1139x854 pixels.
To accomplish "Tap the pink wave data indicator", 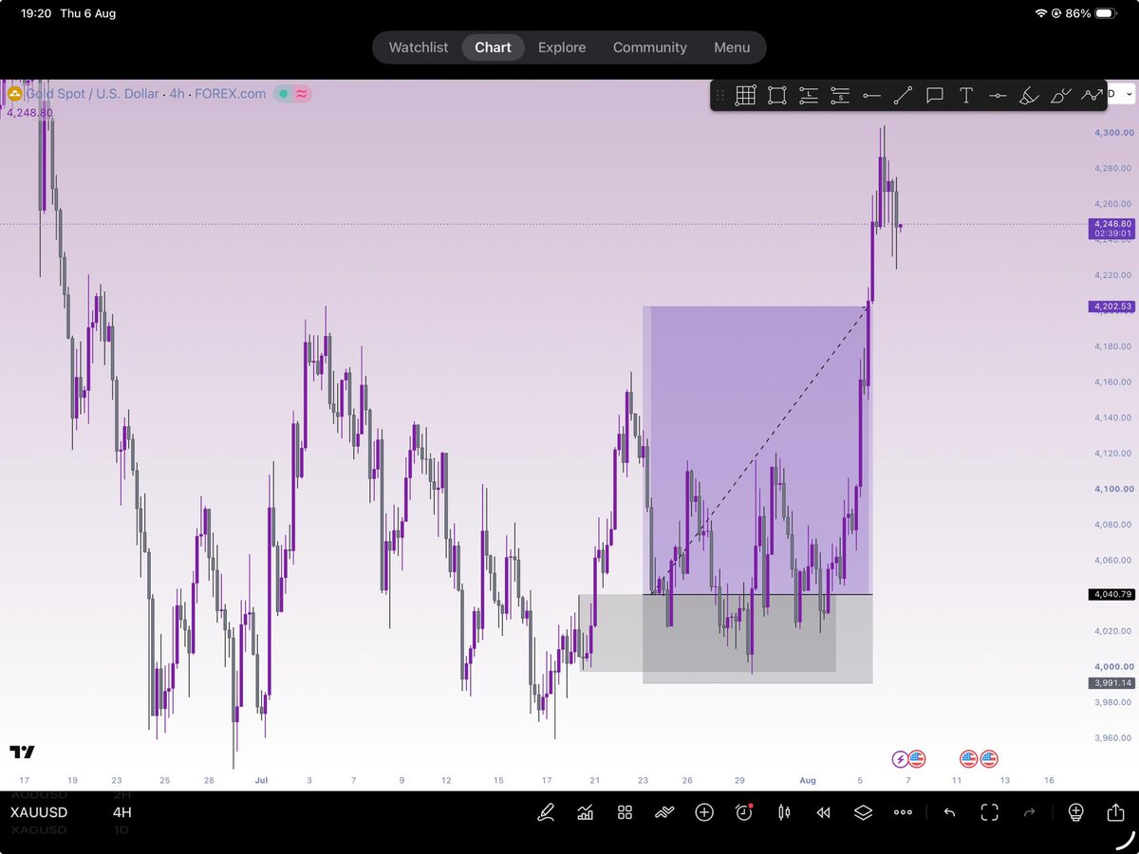I will coord(302,94).
